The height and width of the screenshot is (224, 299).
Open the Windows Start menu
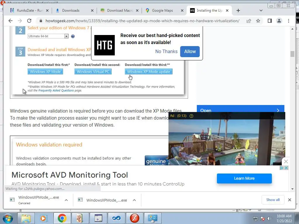point(8,218)
